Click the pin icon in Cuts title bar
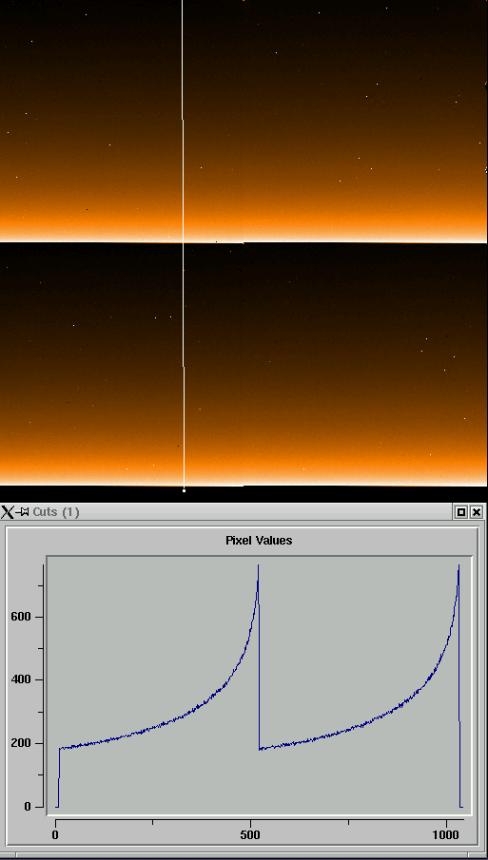The width and height of the screenshot is (488, 860). 23,512
